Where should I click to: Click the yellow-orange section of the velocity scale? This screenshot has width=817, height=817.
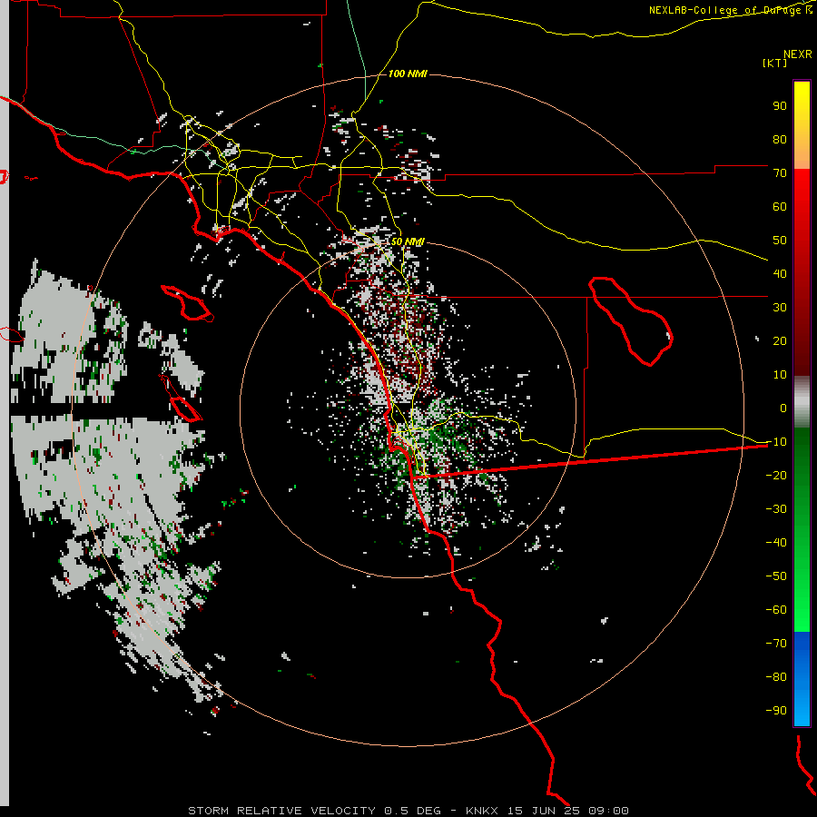[x=802, y=125]
